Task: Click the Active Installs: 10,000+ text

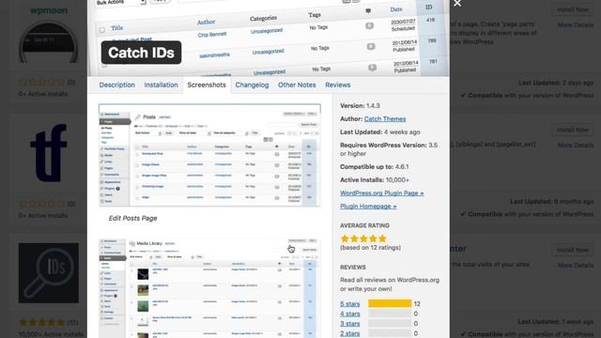Action: (x=375, y=179)
